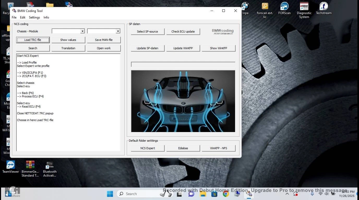Click the Translation button
This screenshot has height=200, width=359.
tap(68, 48)
